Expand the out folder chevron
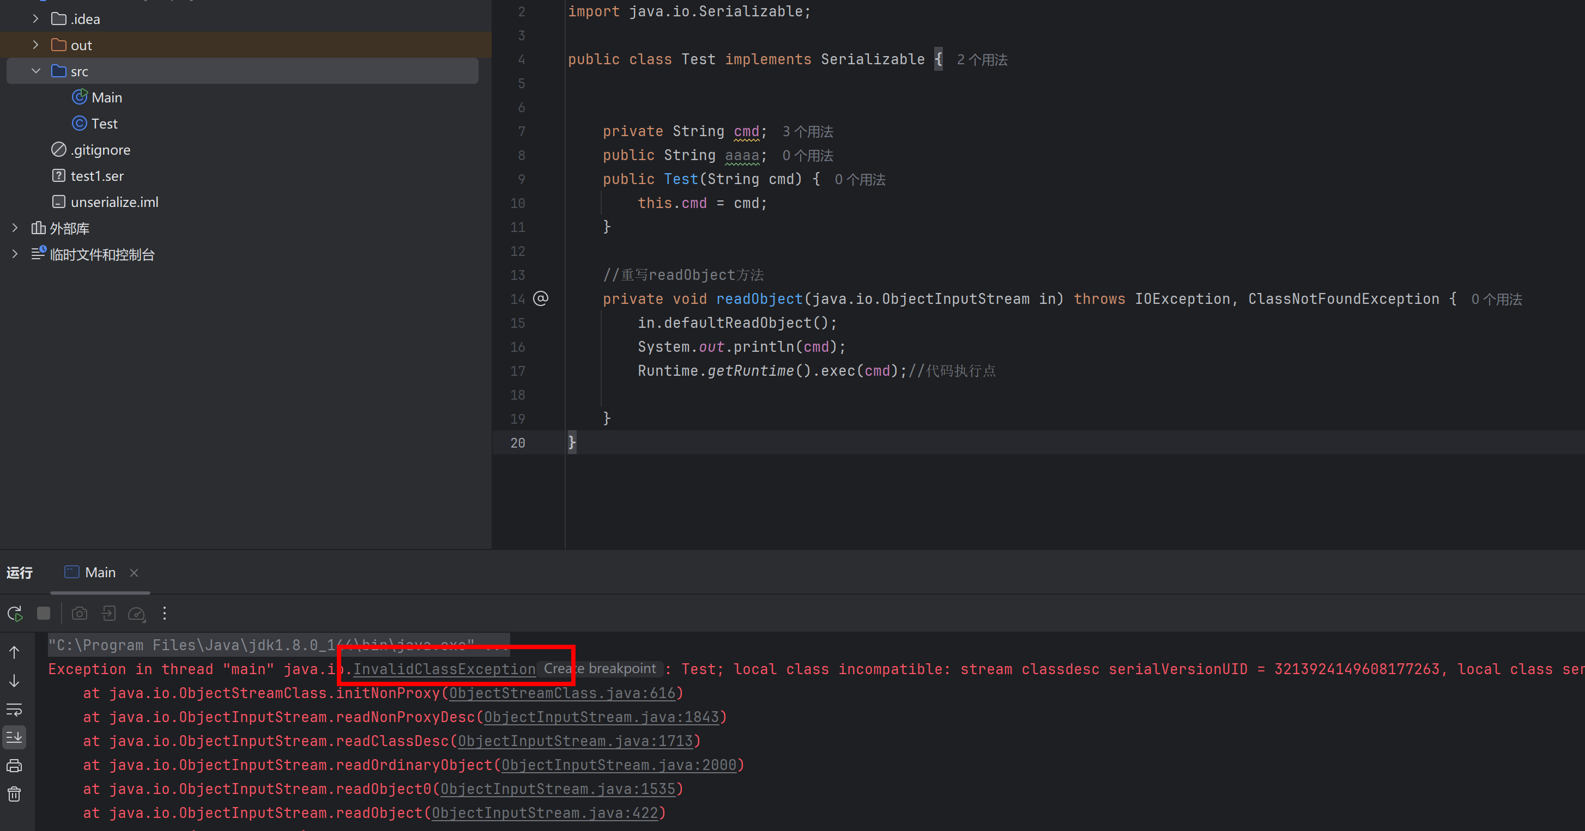Screen dimensions: 1585x831 click(x=35, y=45)
